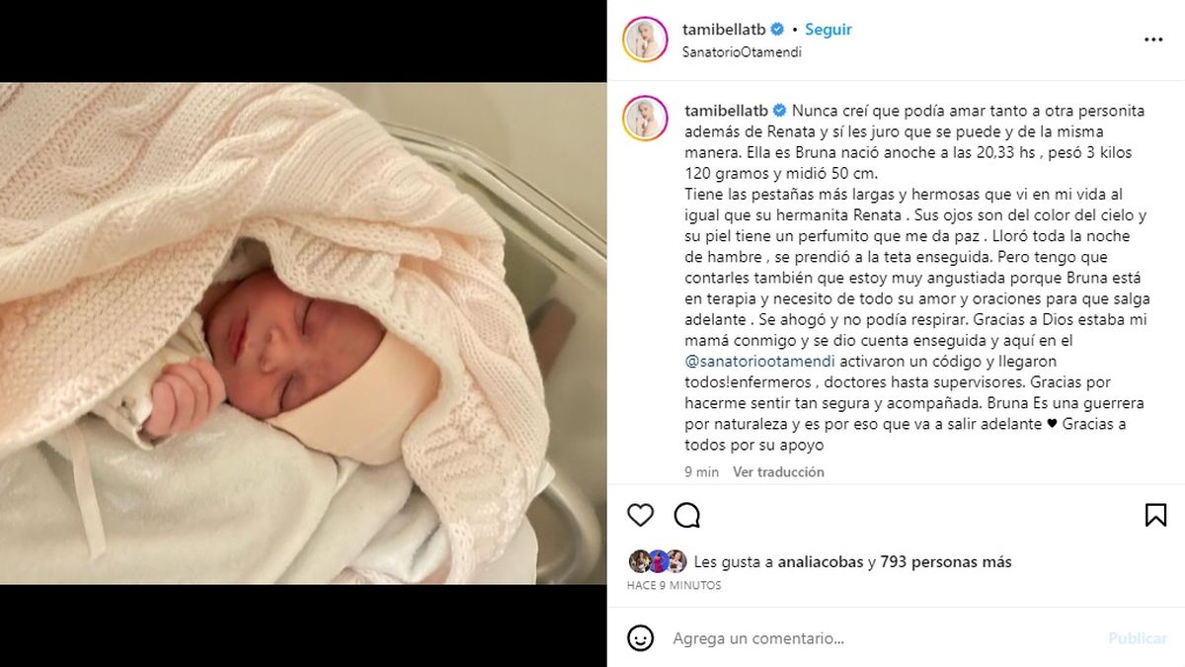Viewport: 1185px width, 667px height.
Task: Click caption profile avatar of tamibellatb
Action: pyautogui.click(x=646, y=120)
